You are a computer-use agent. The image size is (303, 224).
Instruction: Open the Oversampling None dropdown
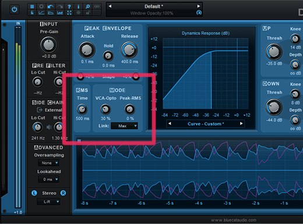pyautogui.click(x=48, y=163)
